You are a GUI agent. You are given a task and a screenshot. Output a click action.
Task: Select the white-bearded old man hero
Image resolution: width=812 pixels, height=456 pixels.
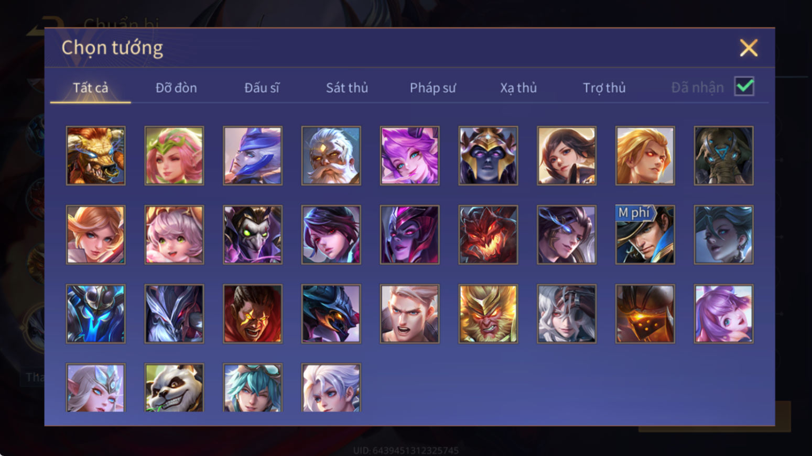point(331,155)
